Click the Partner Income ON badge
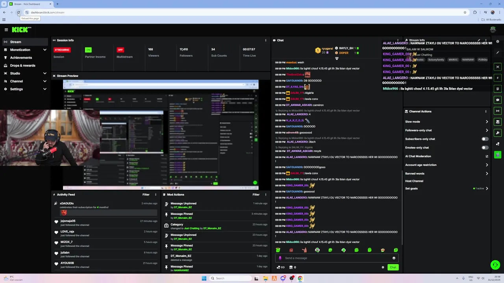Viewport: 504px width, 283px height. (88, 50)
